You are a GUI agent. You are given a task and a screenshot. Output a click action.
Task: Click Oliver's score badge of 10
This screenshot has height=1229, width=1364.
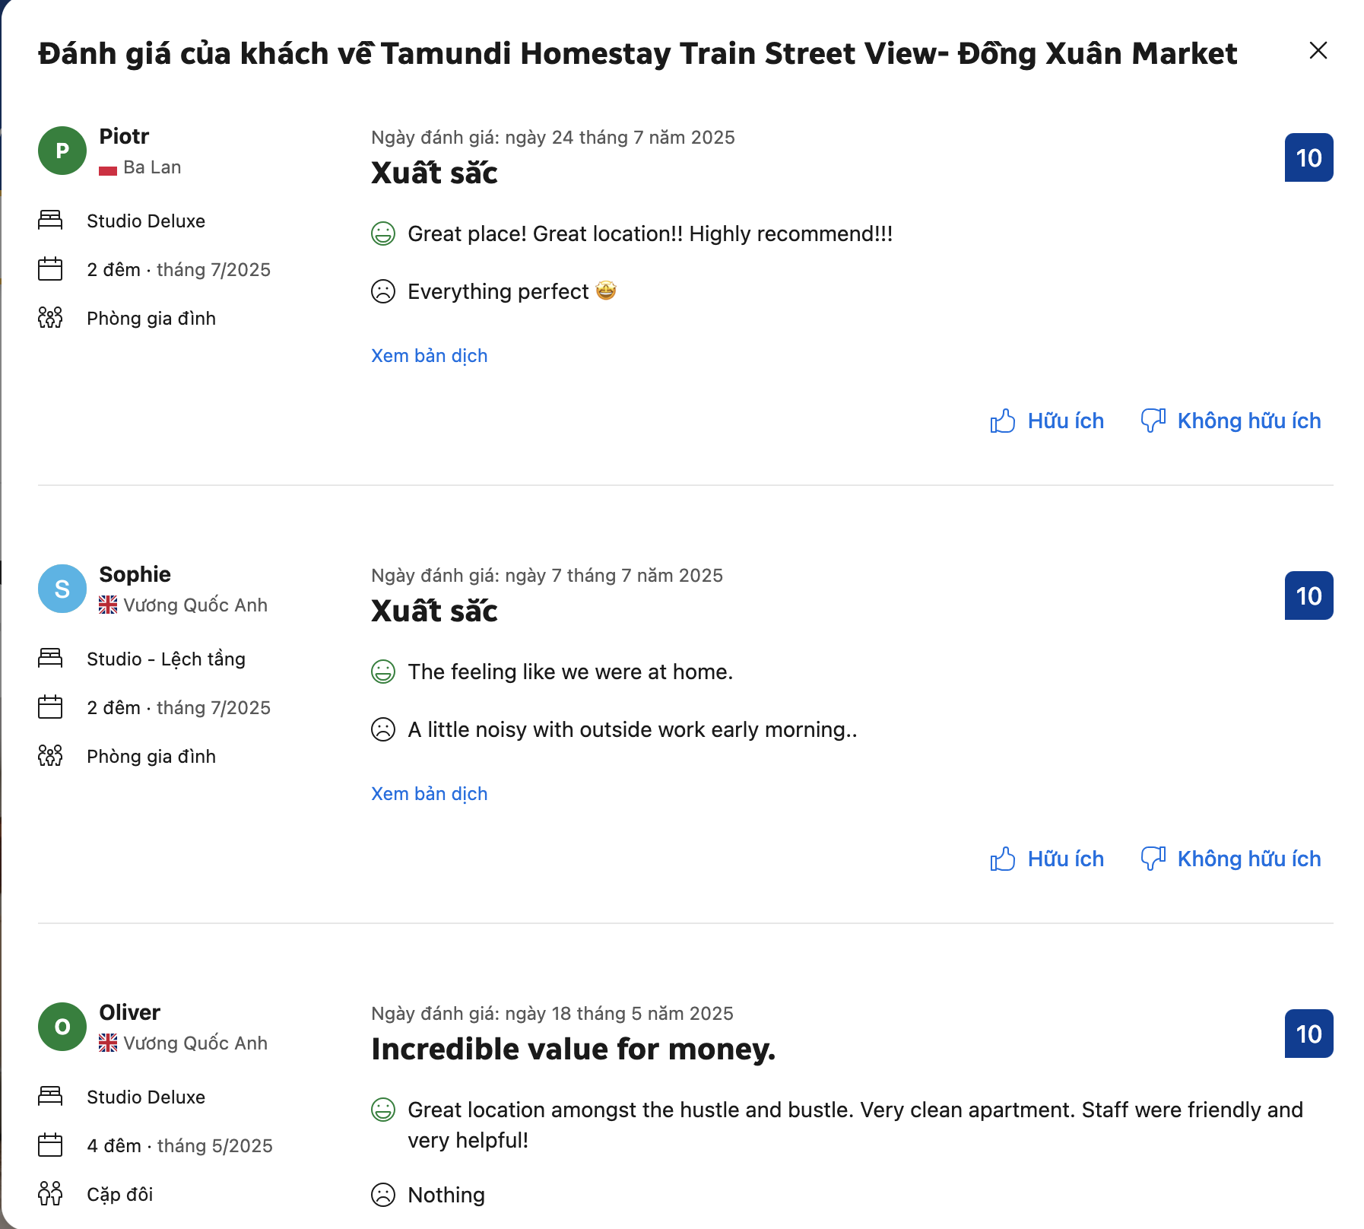[x=1308, y=1034]
